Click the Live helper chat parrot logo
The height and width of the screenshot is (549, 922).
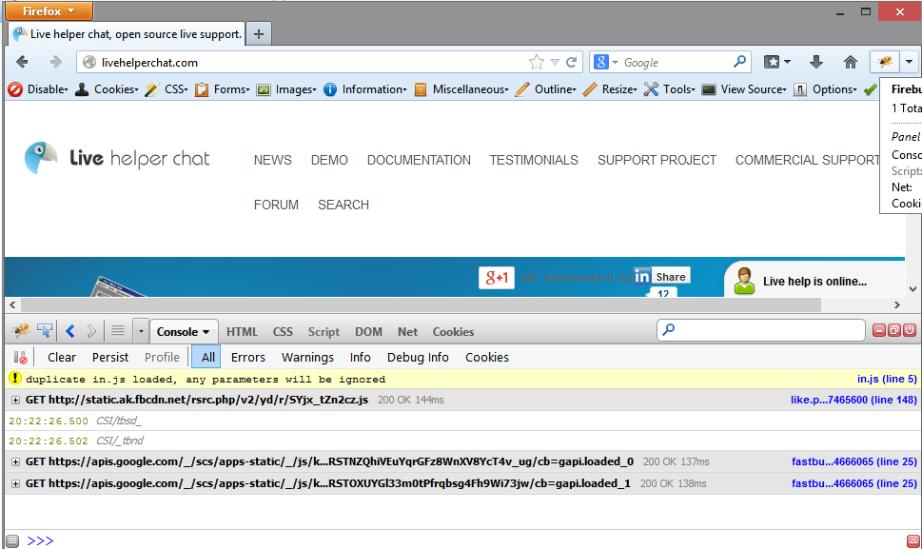pos(41,158)
